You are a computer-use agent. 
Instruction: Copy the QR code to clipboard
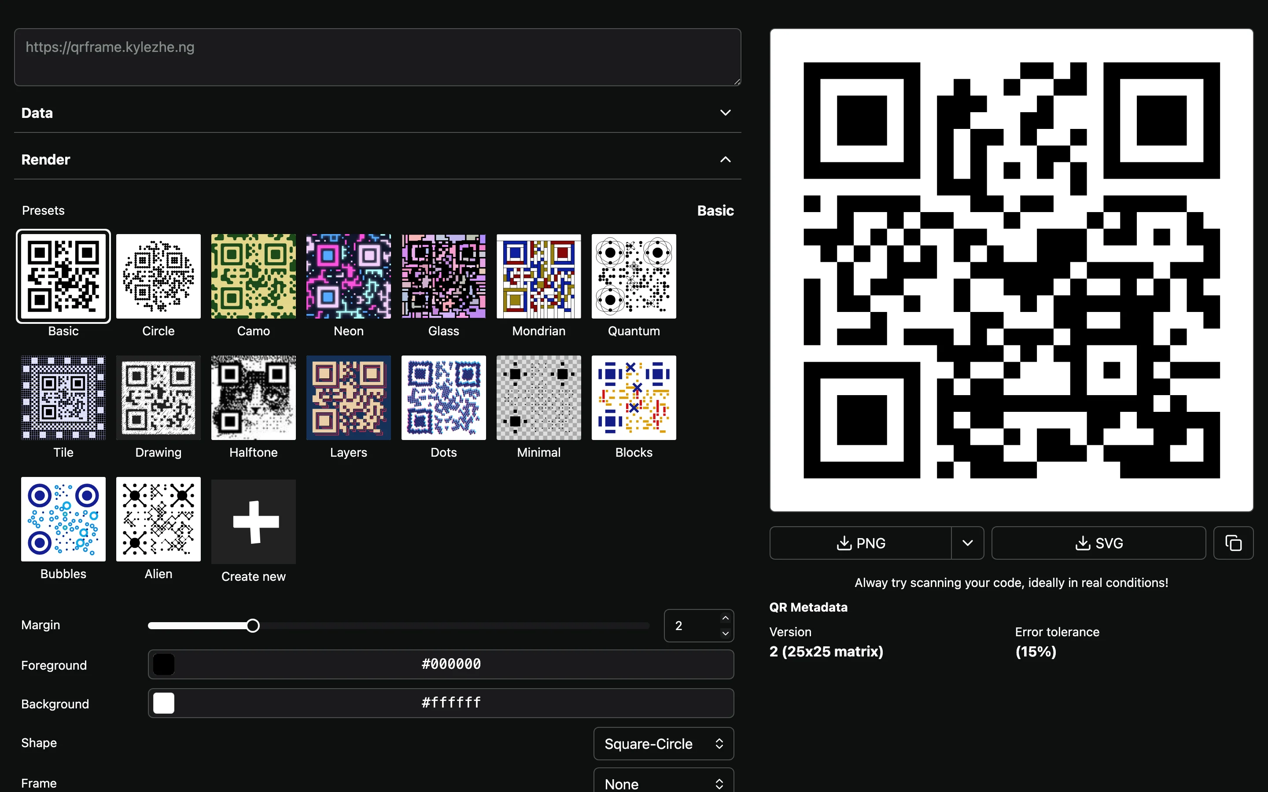coord(1233,543)
